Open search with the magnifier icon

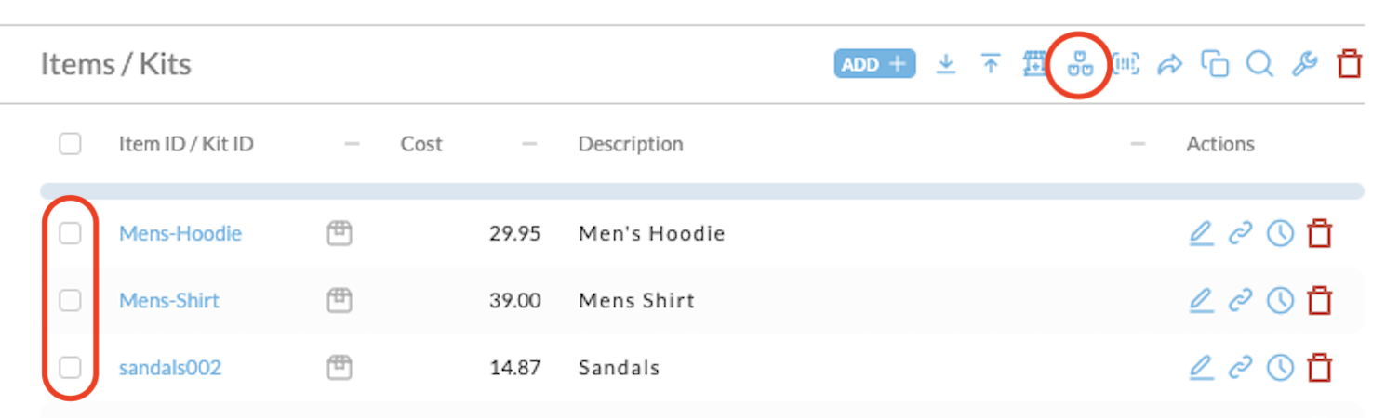pyautogui.click(x=1259, y=64)
